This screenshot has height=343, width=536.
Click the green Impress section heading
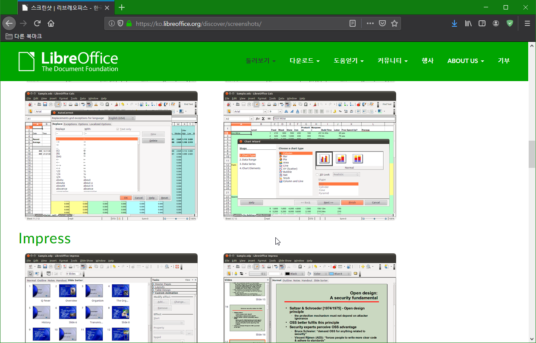[x=44, y=238]
